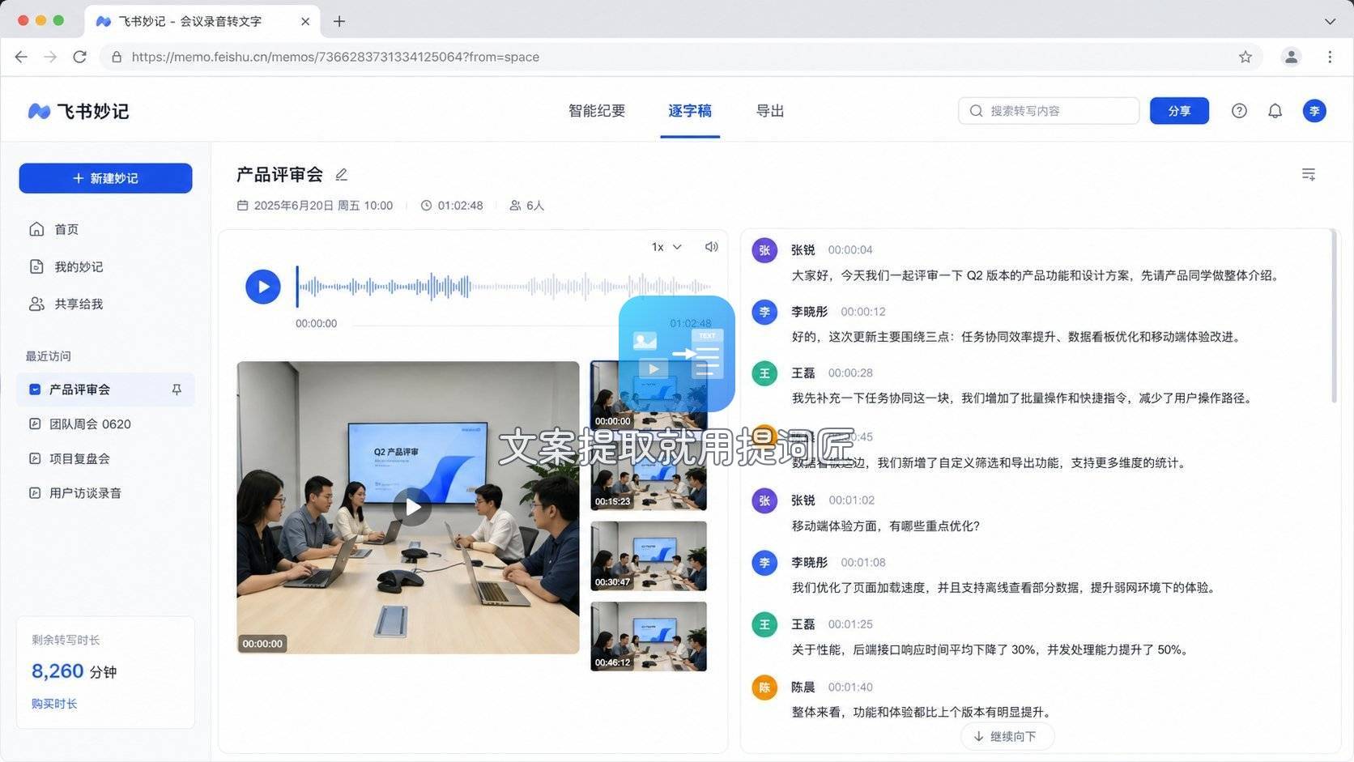Image resolution: width=1354 pixels, height=762 pixels.
Task: Click the address bar URL
Action: pos(335,57)
